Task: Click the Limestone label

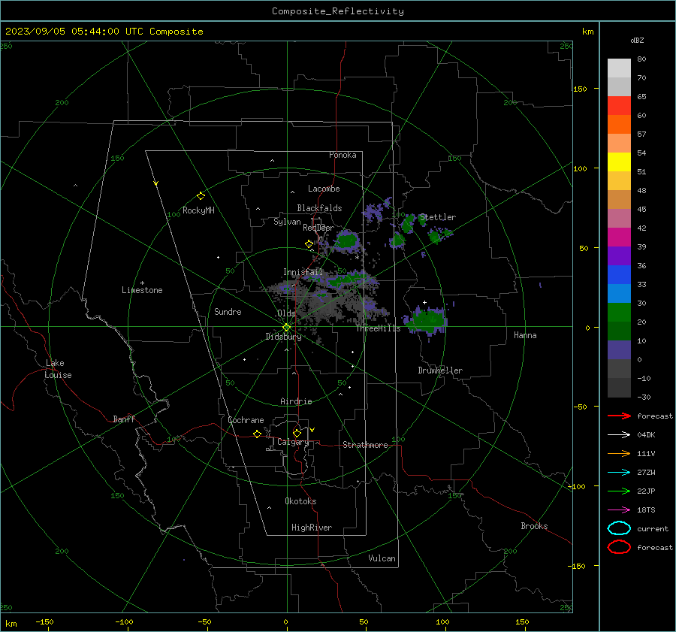Action: [142, 290]
